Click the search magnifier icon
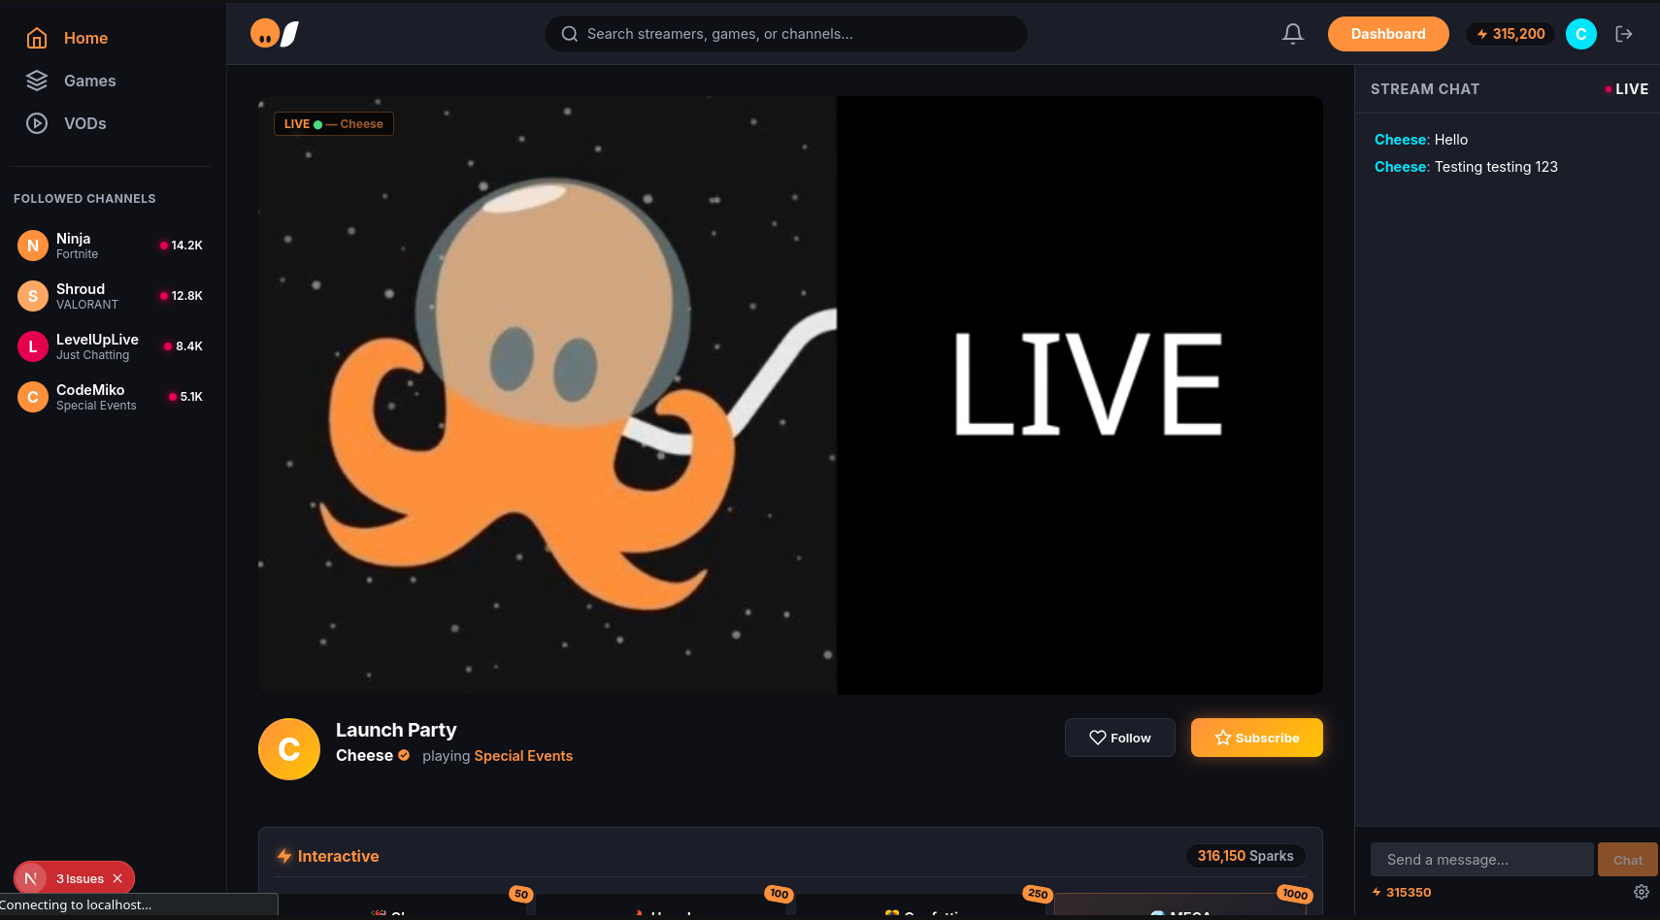The height and width of the screenshot is (920, 1660). coord(570,33)
